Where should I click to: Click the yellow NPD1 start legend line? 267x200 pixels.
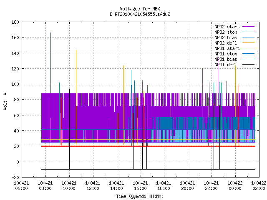pyautogui.click(x=248, y=48)
